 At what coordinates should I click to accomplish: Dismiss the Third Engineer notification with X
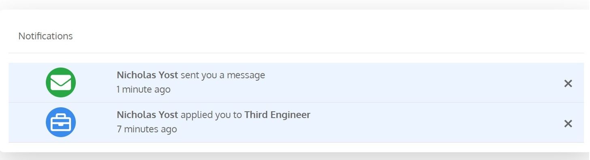568,123
